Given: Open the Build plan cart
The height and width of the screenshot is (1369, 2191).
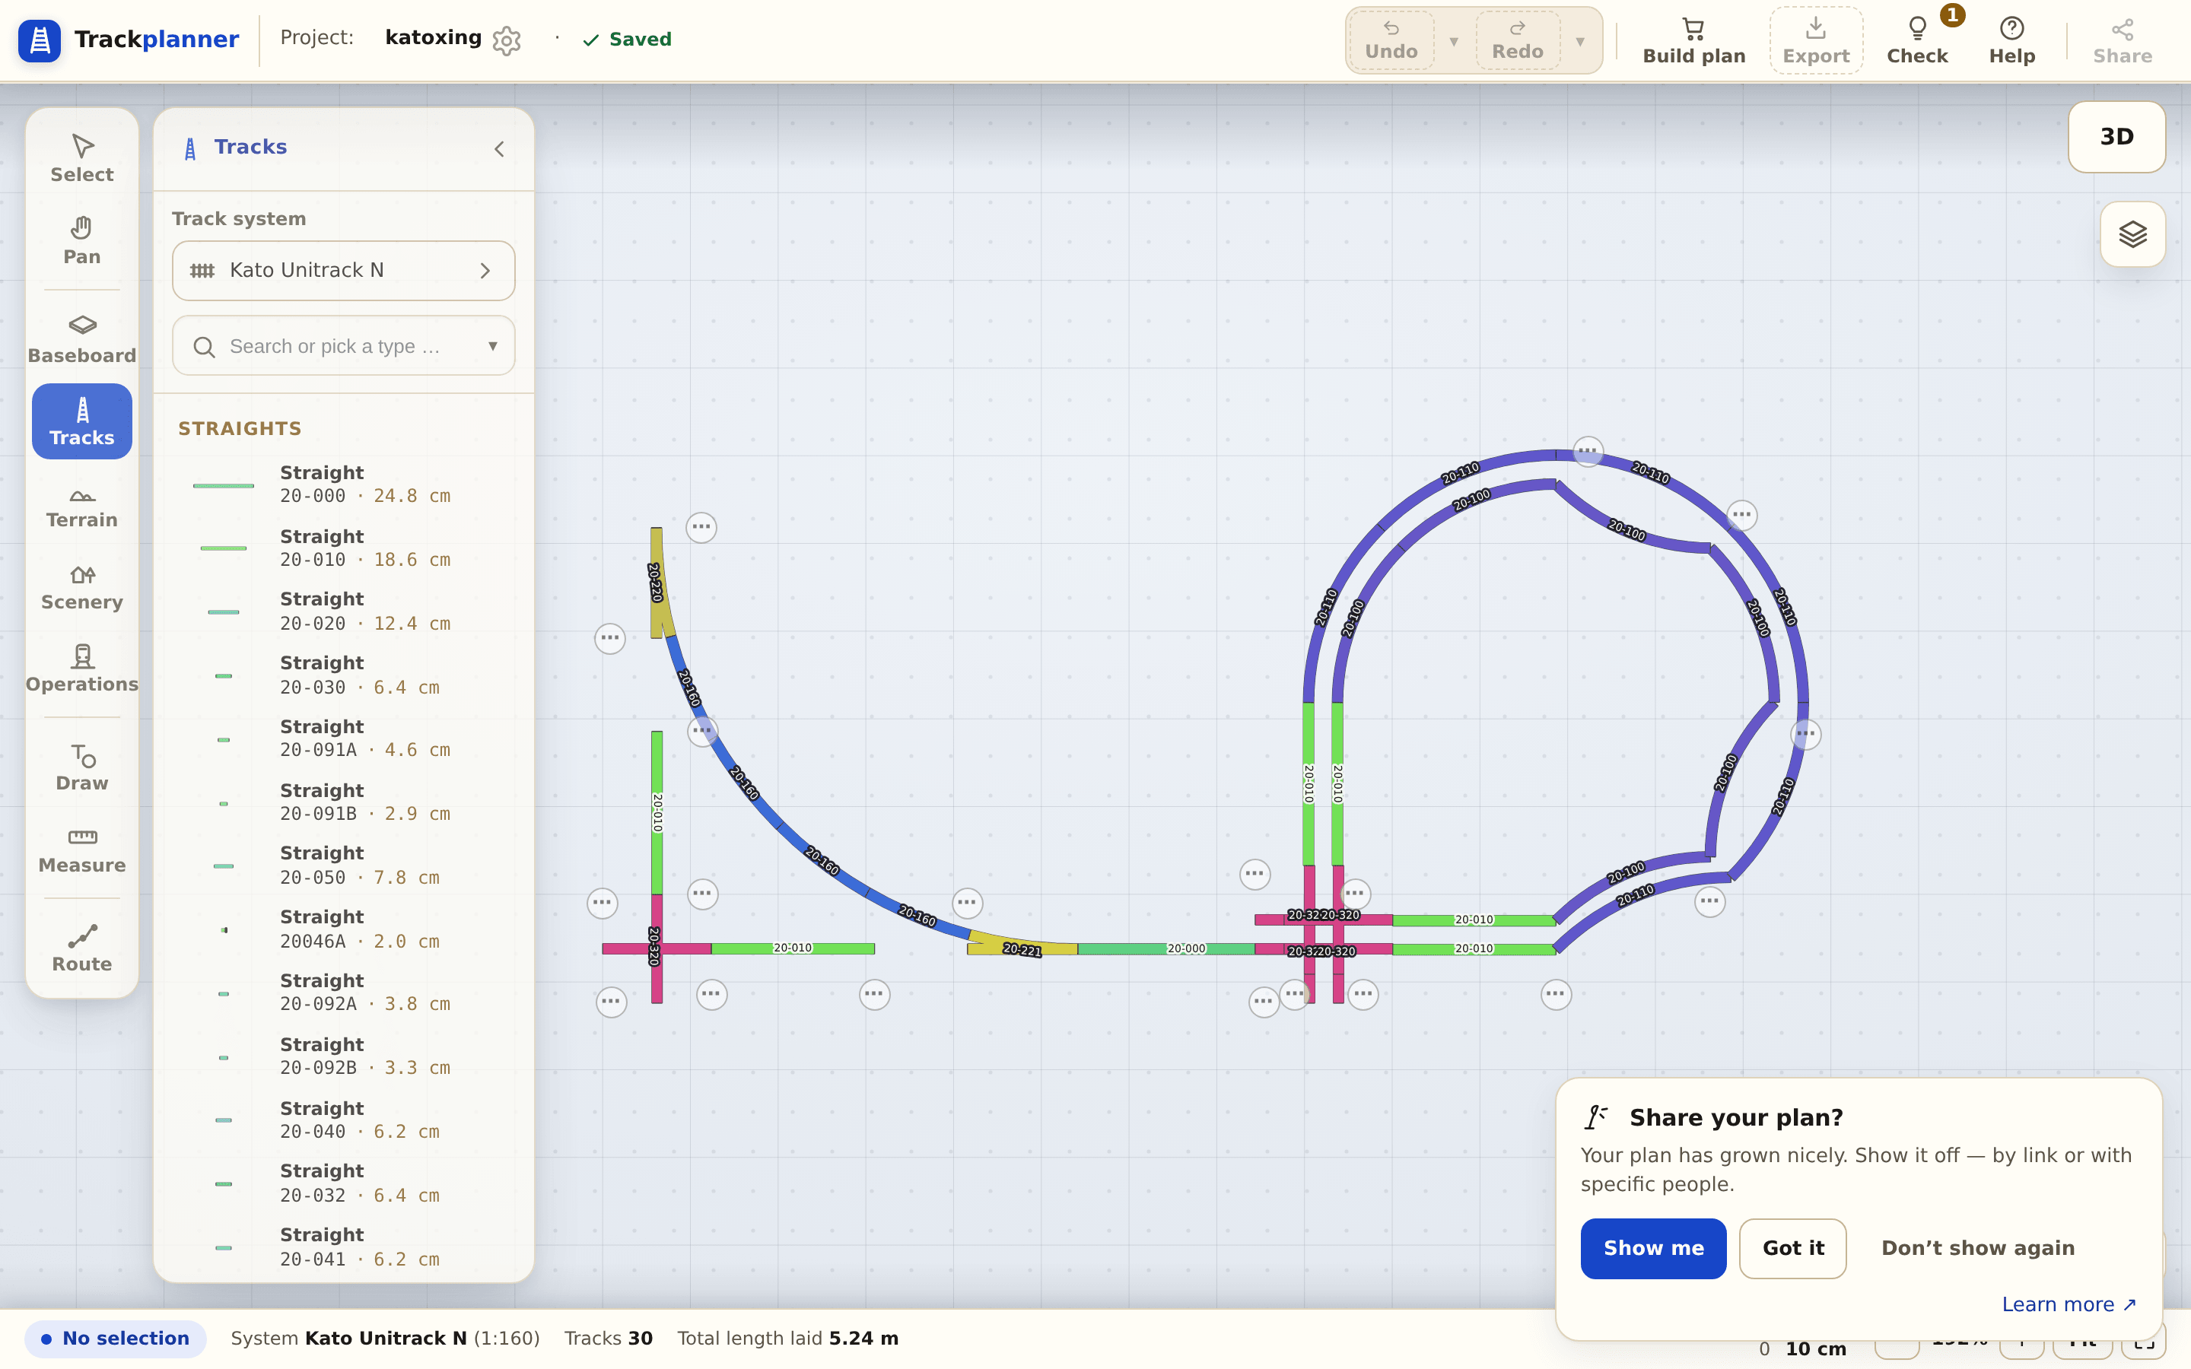Looking at the screenshot, I should click(x=1694, y=41).
